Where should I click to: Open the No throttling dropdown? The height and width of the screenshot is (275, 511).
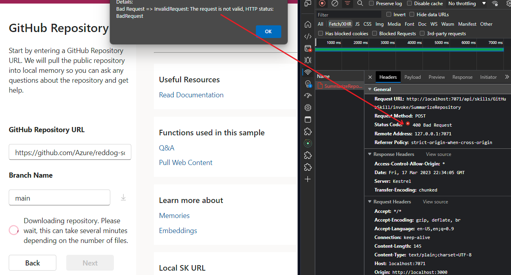(467, 3)
